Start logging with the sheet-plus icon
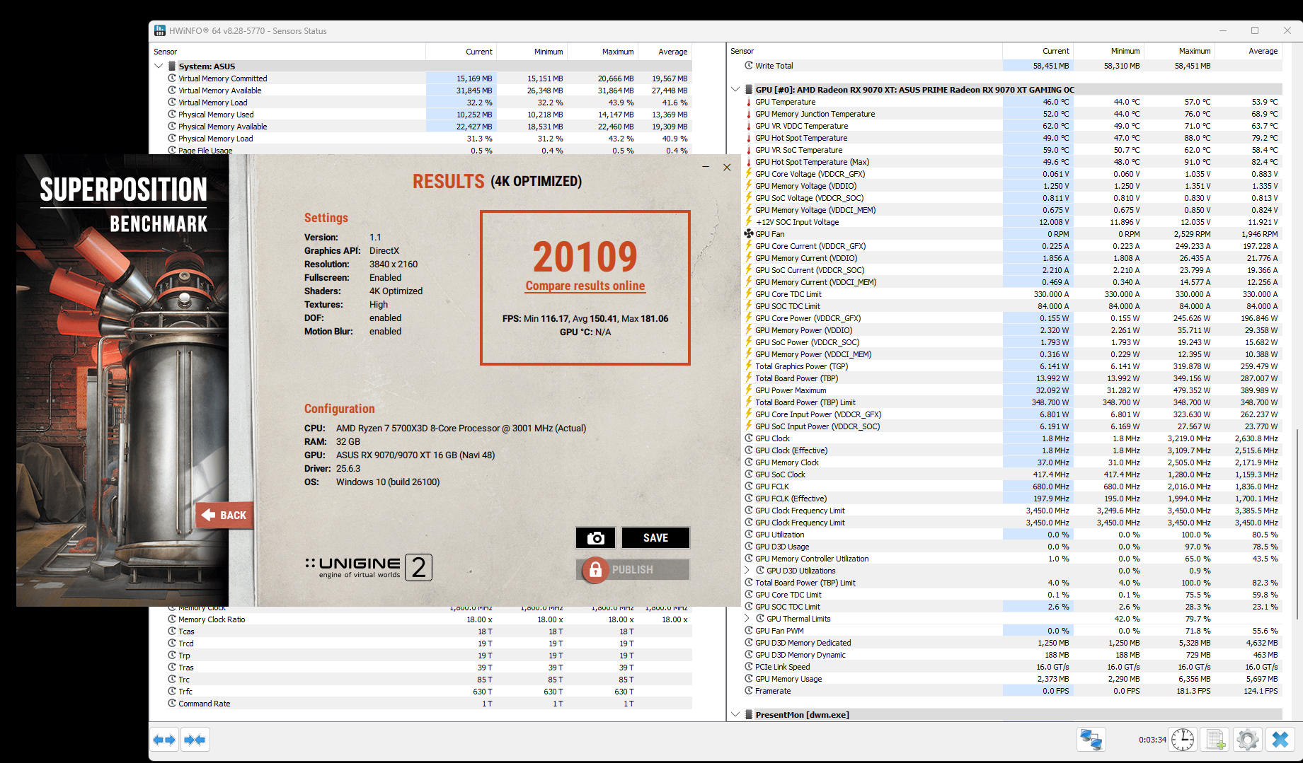1303x763 pixels. [x=1215, y=740]
